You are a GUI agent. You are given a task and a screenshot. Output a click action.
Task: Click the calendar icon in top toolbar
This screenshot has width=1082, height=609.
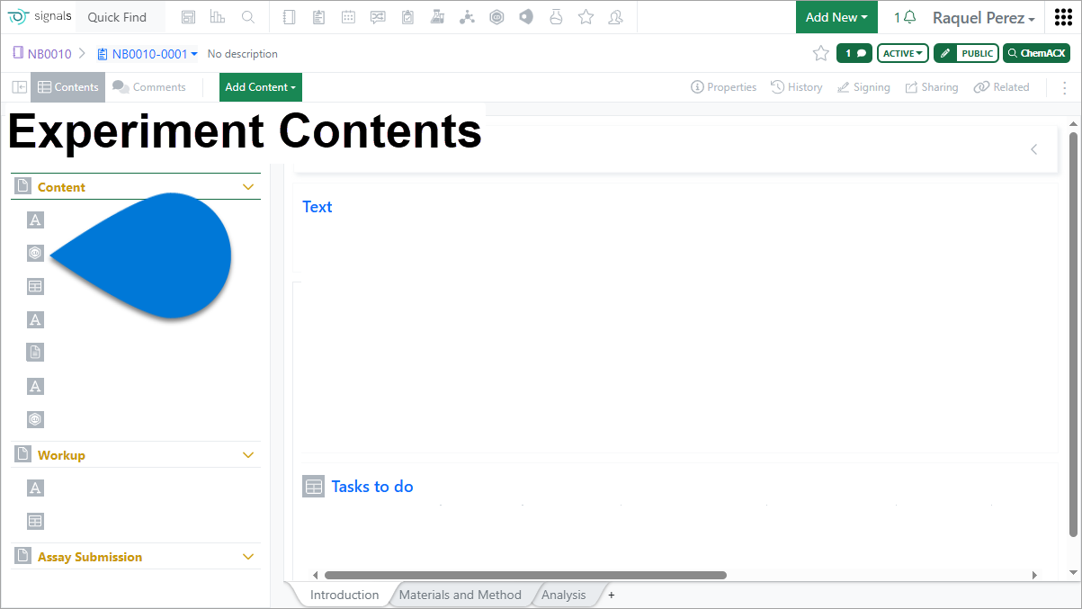(348, 17)
